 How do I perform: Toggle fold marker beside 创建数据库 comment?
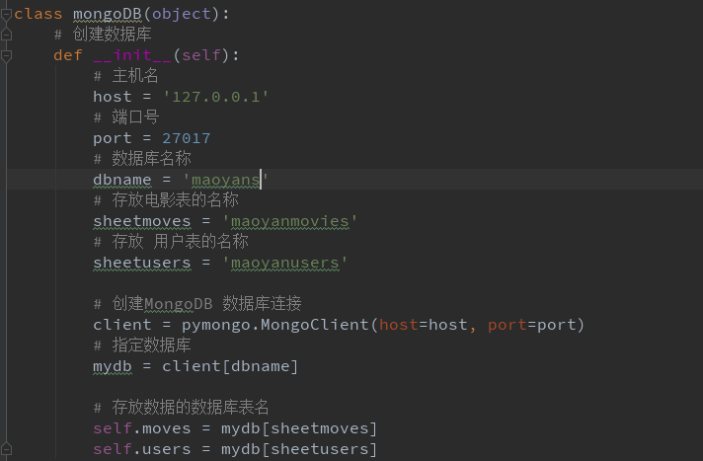6,35
